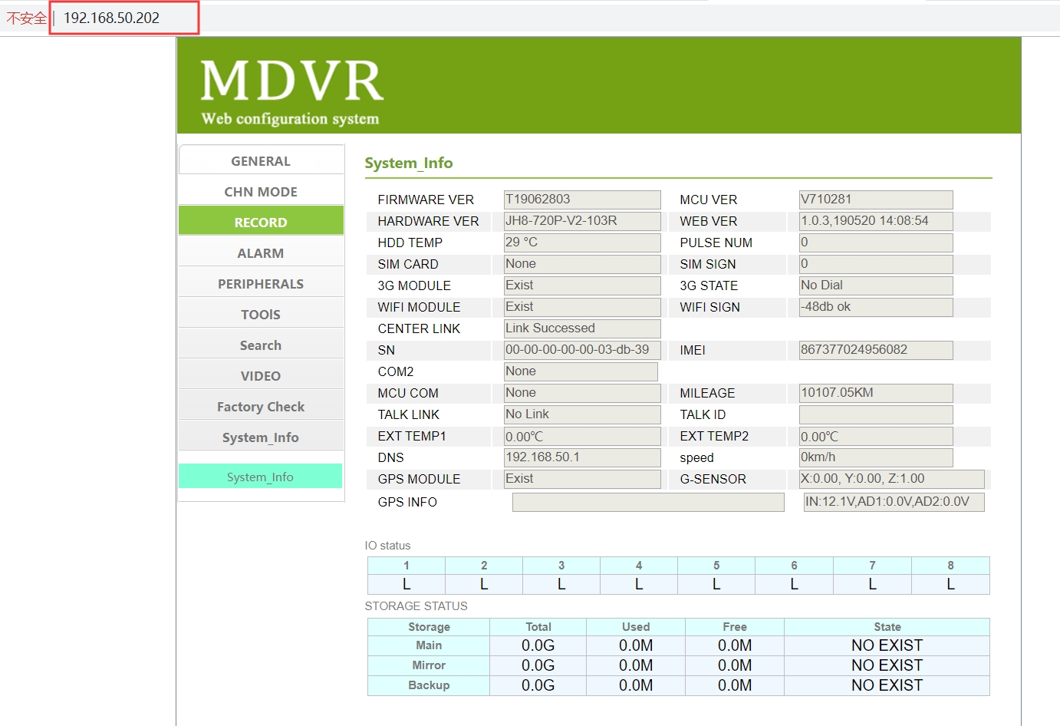Viewport: 1060px width, 726px height.
Task: Open the VIDEO menu
Action: coord(261,375)
